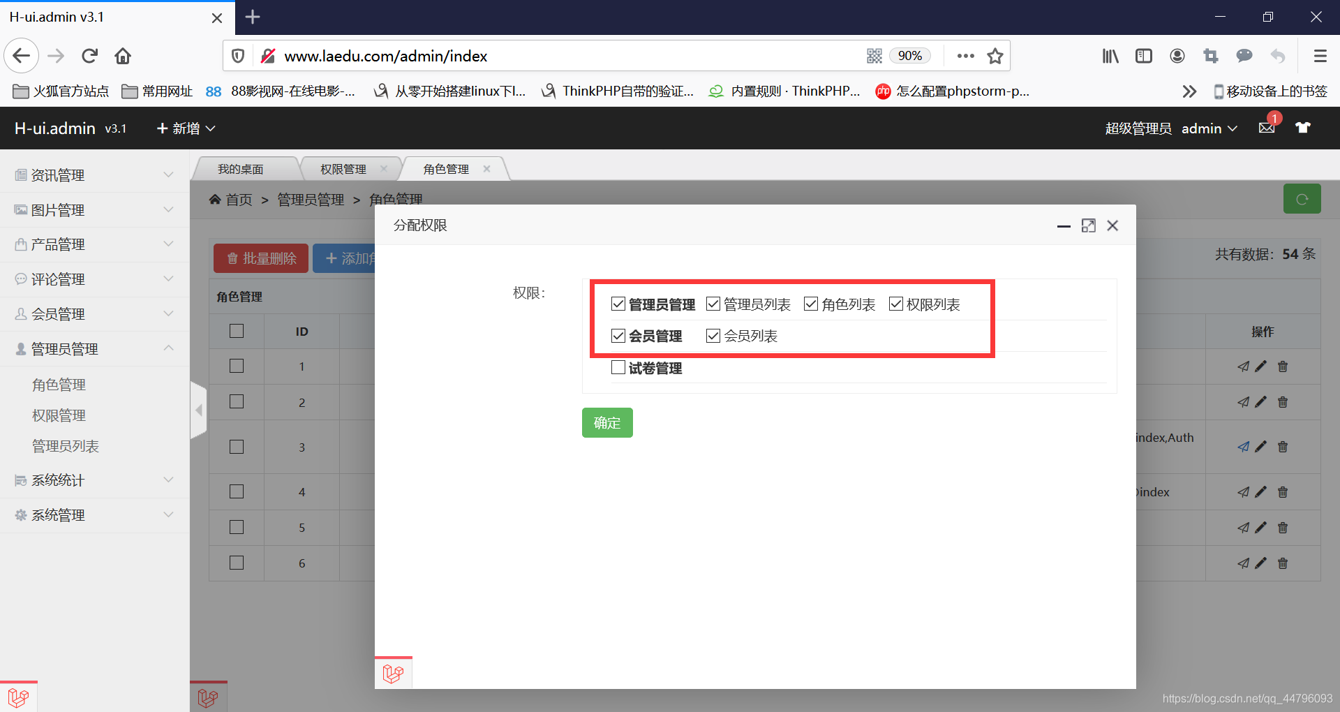Switch to the 权限管理 tab
This screenshot has width=1340, height=712.
point(343,169)
